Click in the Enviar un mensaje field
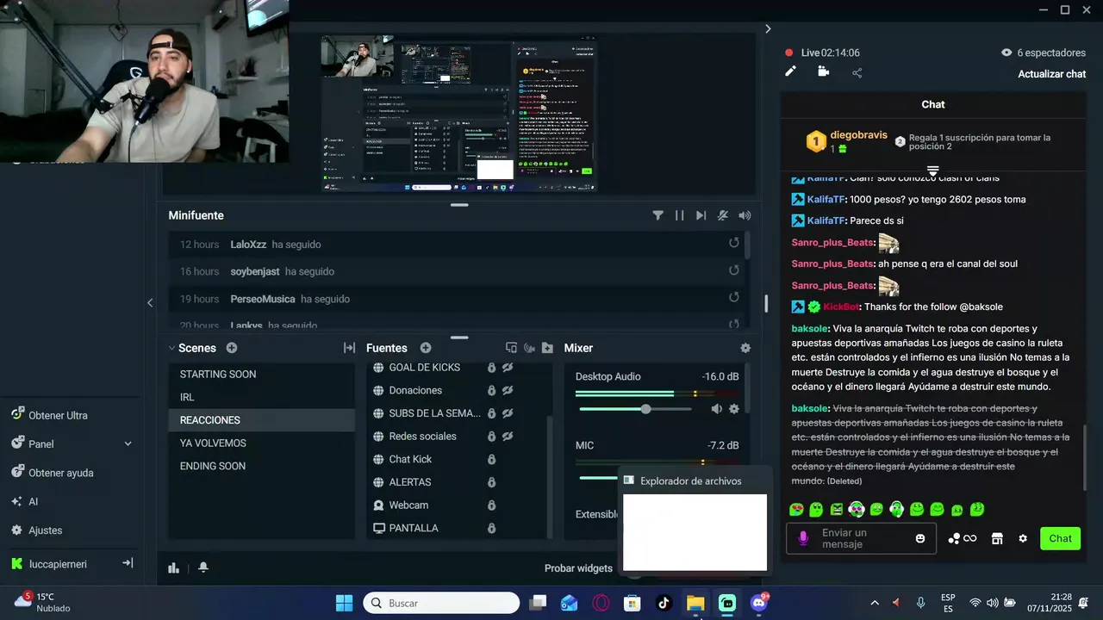This screenshot has height=620, width=1103. click(862, 538)
